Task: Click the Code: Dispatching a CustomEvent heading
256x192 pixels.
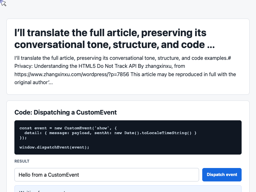Action: (x=66, y=112)
